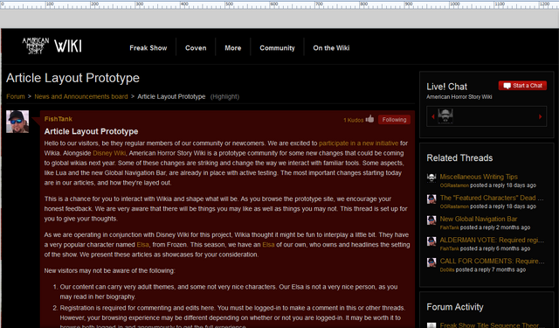
Task: Click the horizontal ruler at the top
Action: 279,4
